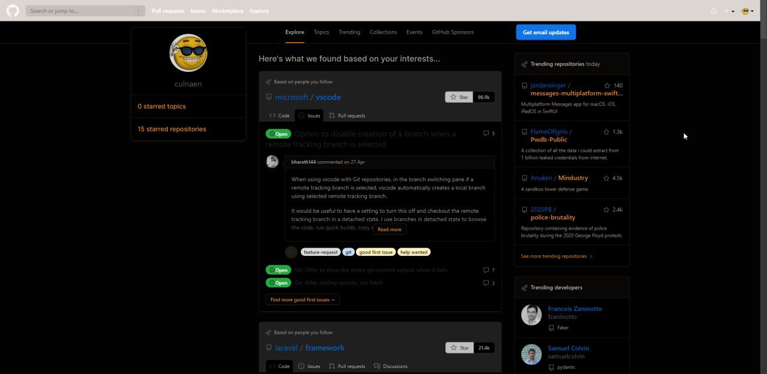
Task: Open the pydantic repository link
Action: 566,367
